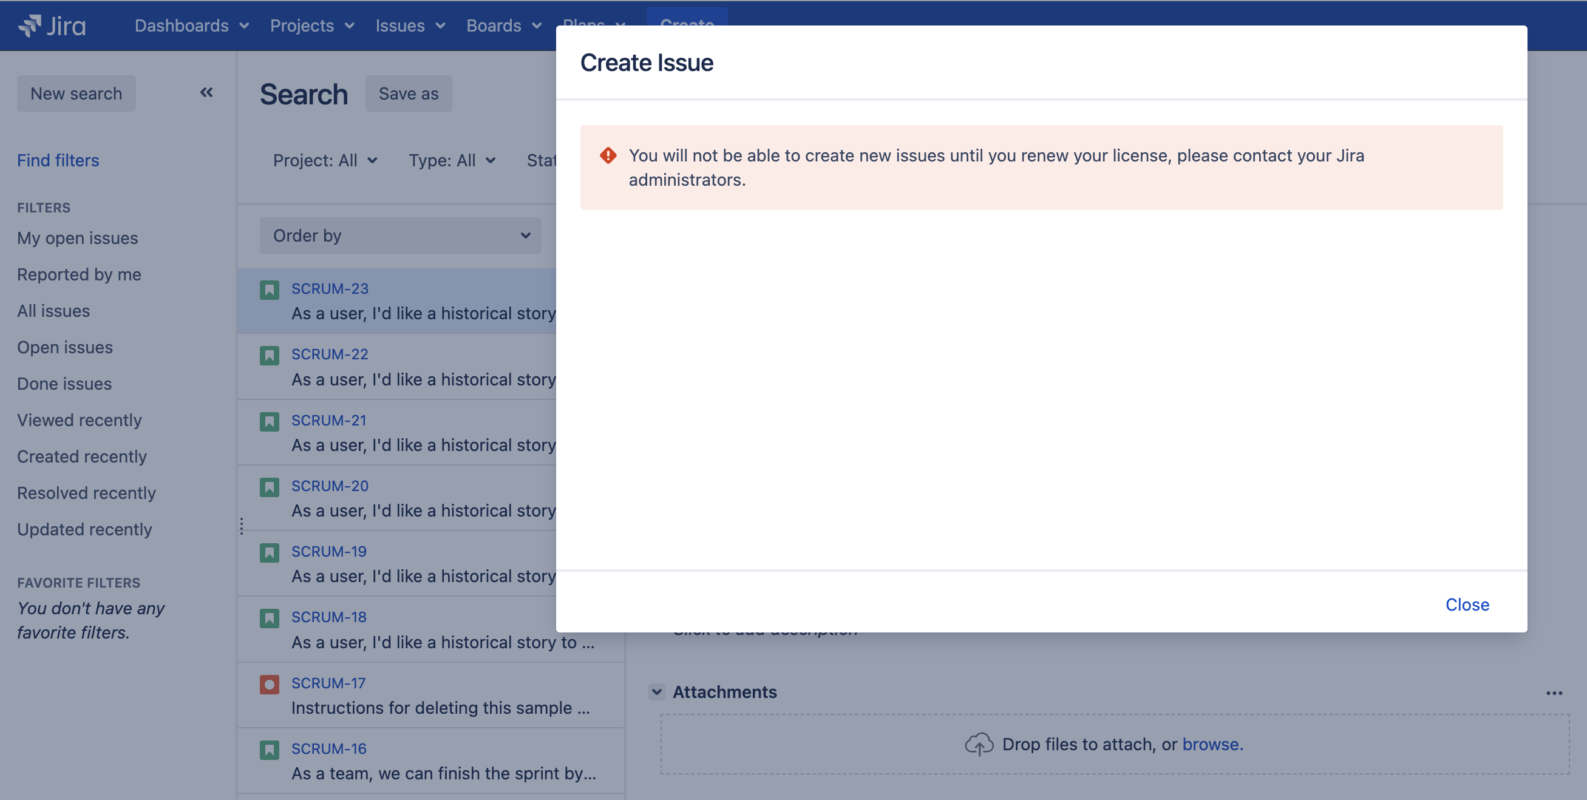Open Attachments more options ellipsis

point(1554,693)
